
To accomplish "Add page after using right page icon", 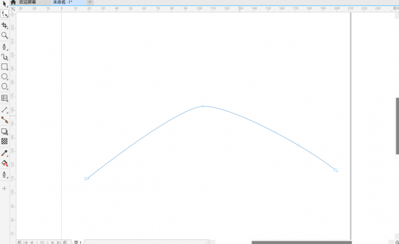I will click(65, 242).
